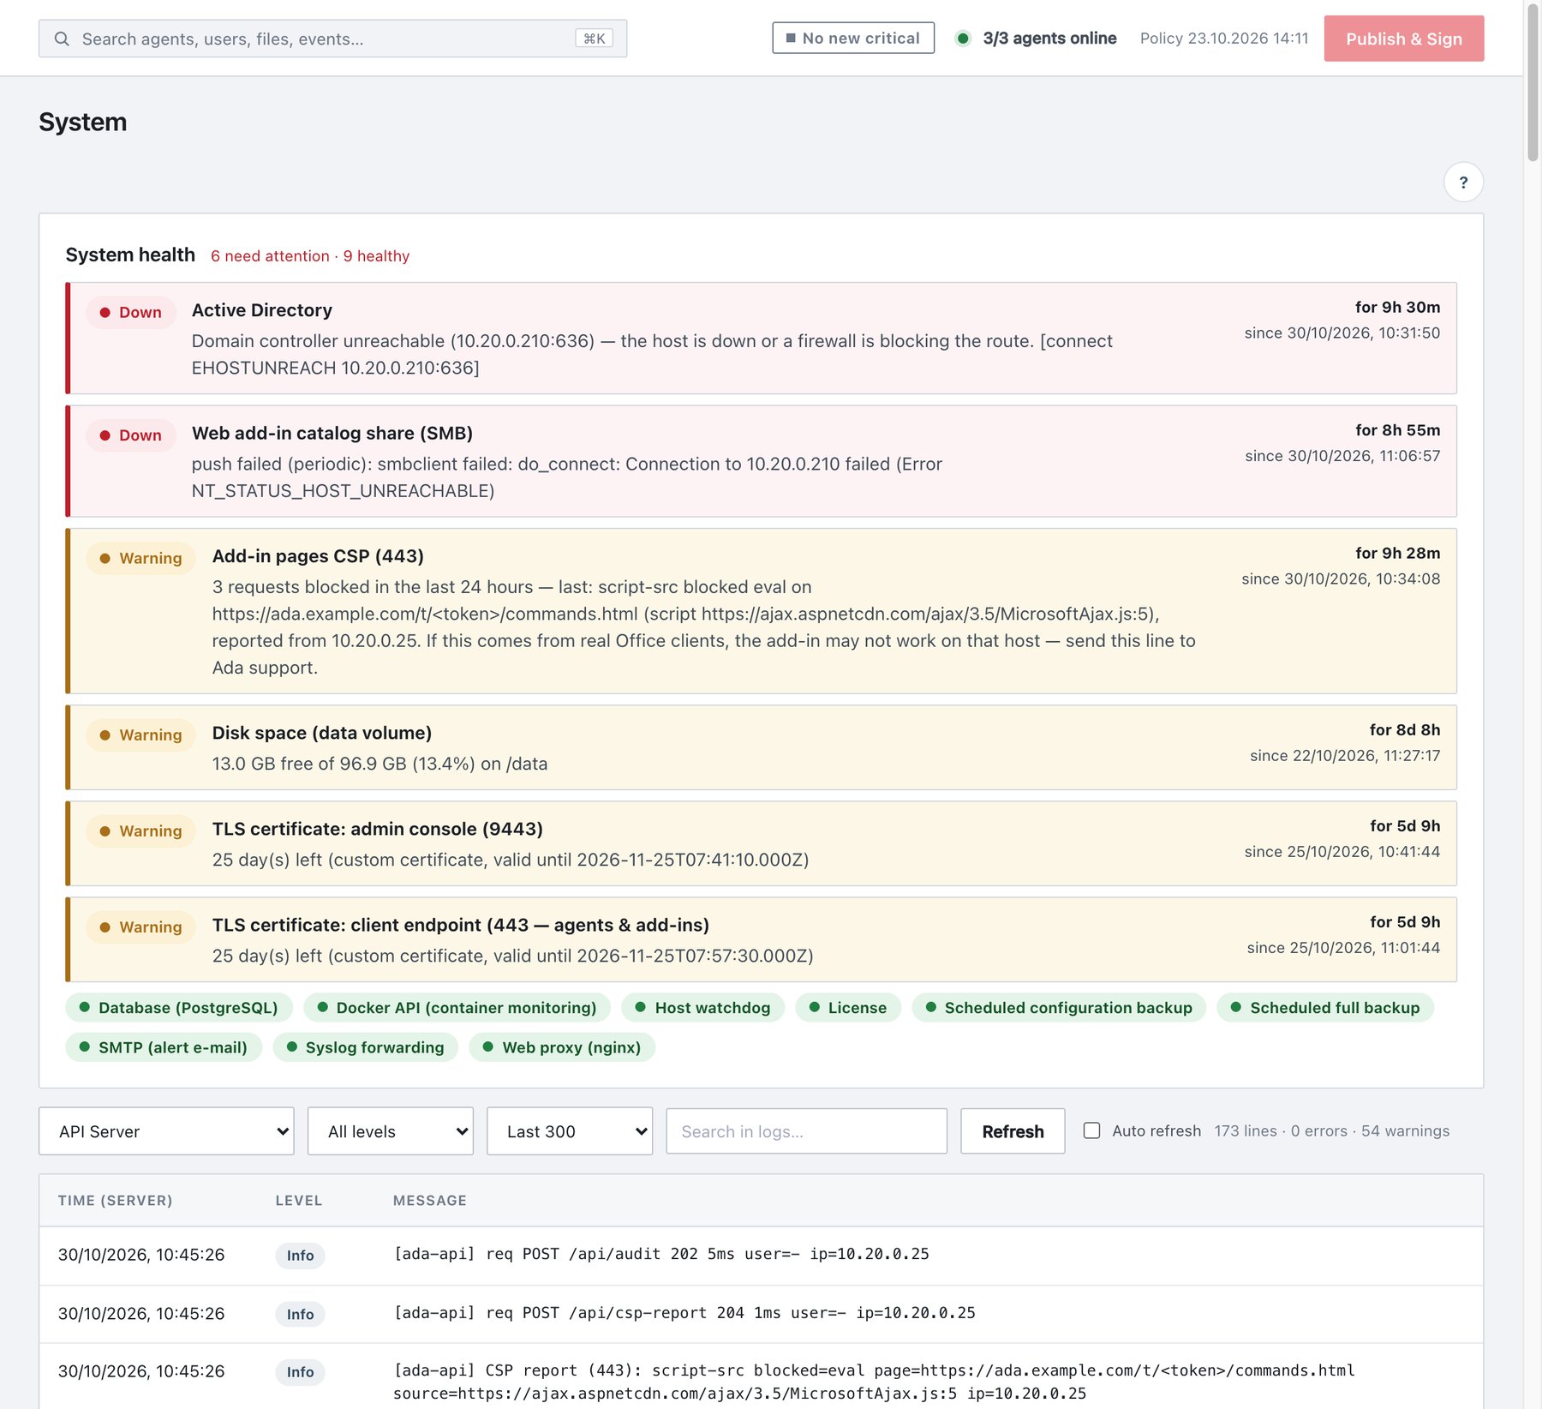
Task: Click the green agents online status dot
Action: click(x=963, y=39)
